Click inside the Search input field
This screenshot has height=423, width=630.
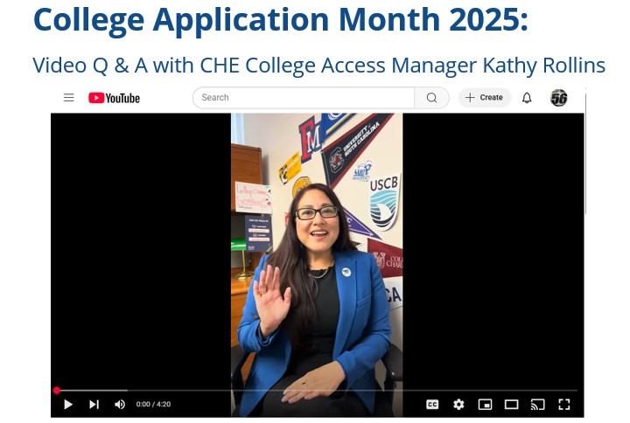304,98
